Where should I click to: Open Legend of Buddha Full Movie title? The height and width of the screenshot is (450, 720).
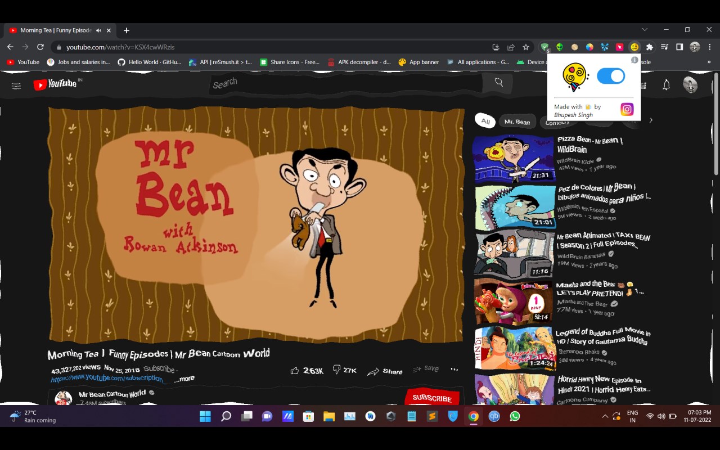[602, 337]
